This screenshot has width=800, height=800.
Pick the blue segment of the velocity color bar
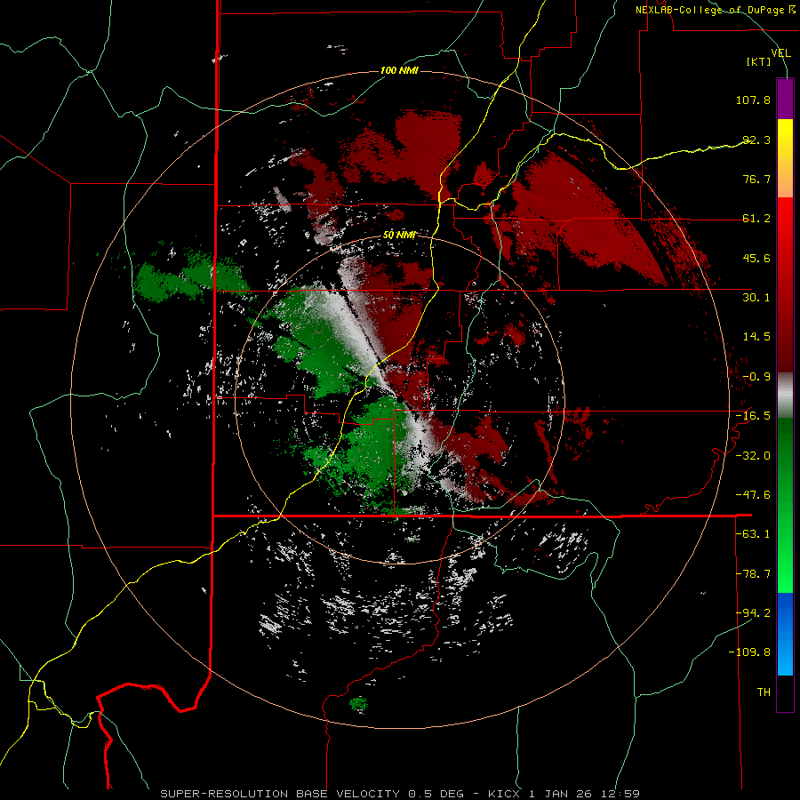click(x=785, y=634)
